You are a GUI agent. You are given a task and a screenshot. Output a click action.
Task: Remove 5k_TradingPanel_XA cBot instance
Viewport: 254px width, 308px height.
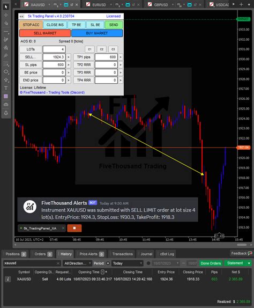(63, 228)
